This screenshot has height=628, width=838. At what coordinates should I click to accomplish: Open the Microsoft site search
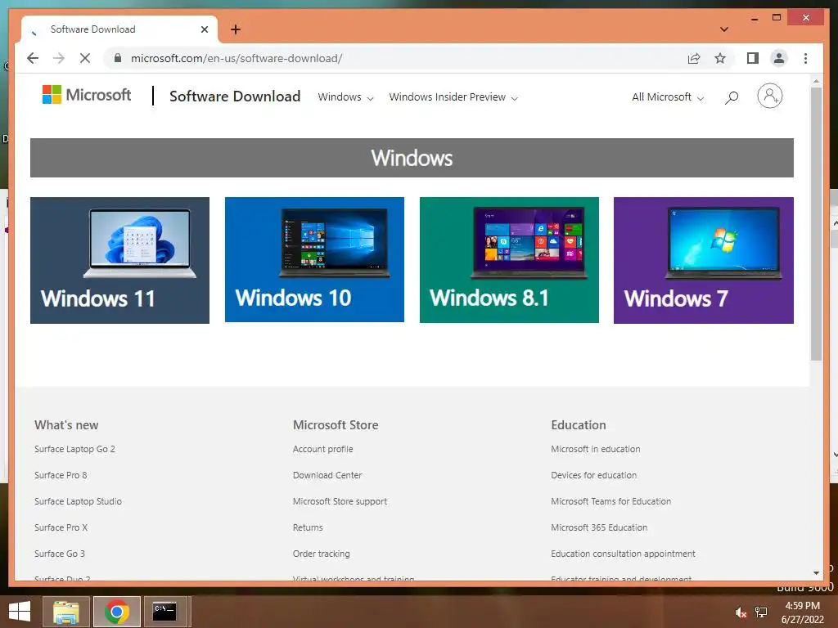click(x=732, y=97)
